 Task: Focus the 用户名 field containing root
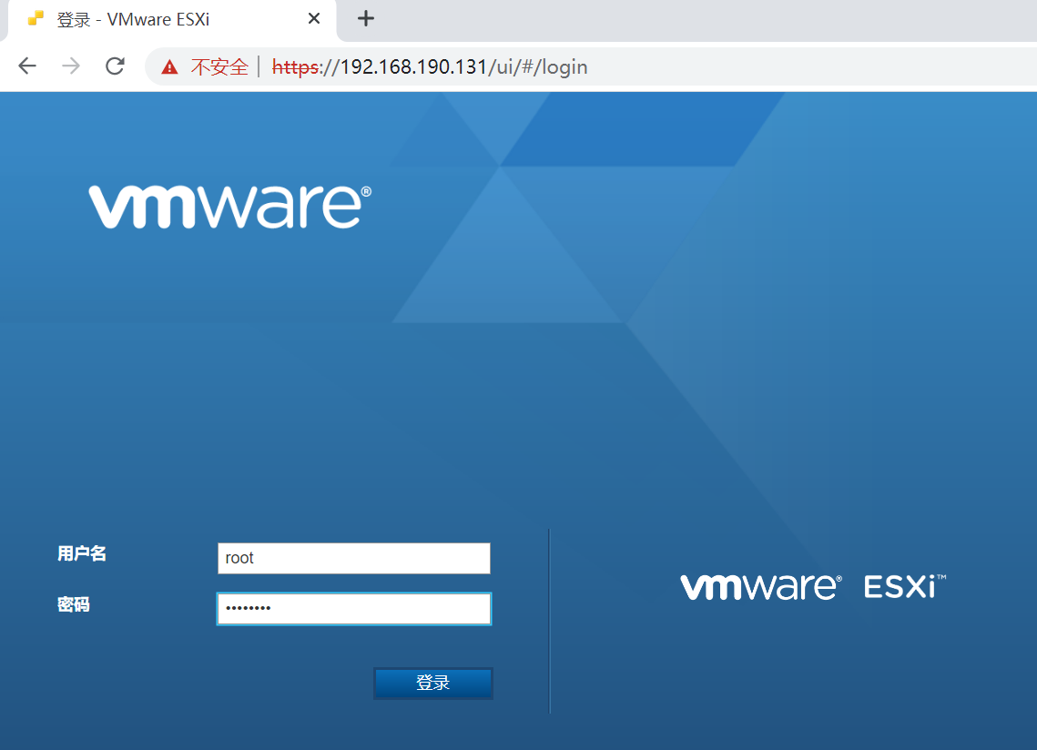[354, 558]
